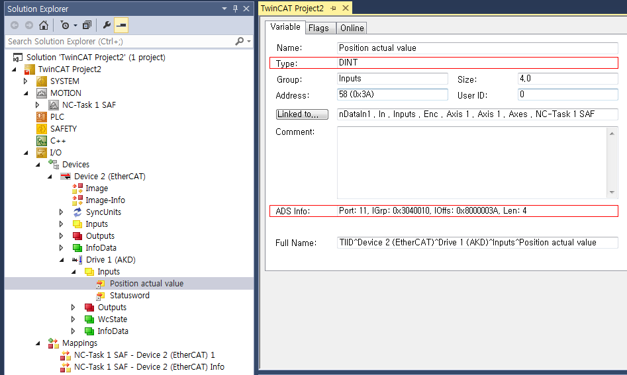Expand Device 2 Outputs folder
The width and height of the screenshot is (627, 375).
tap(61, 236)
